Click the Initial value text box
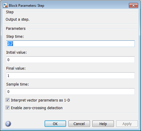This screenshot has height=131, width=141. pyautogui.click(x=70, y=60)
